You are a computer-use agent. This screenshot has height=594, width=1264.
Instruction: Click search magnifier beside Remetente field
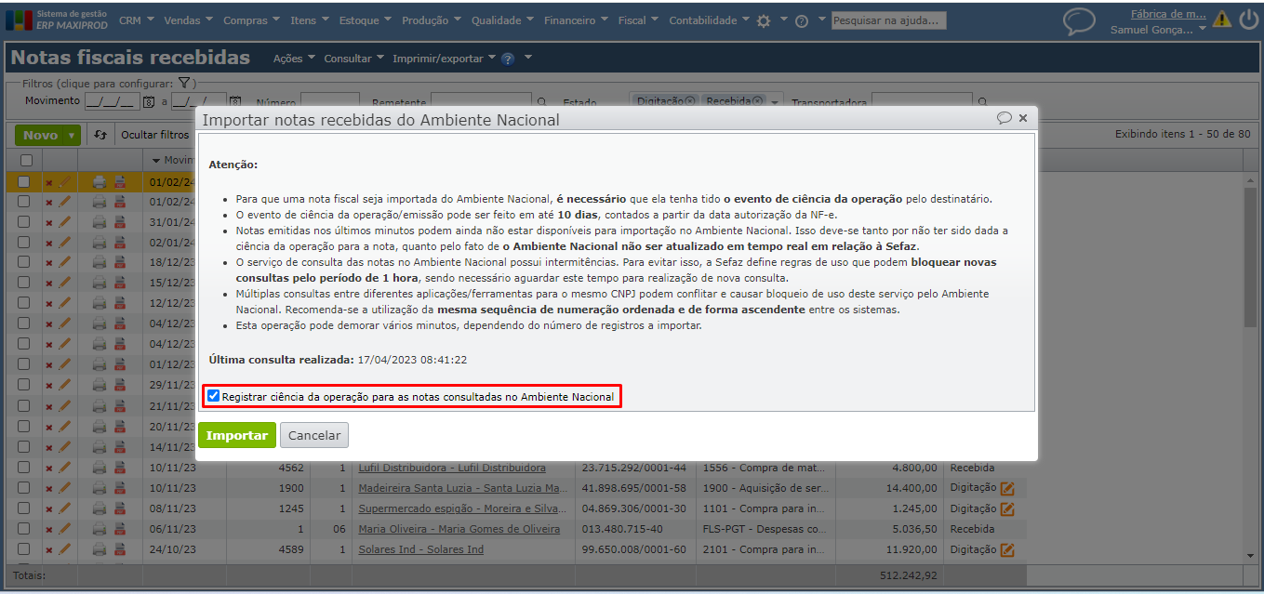[x=541, y=102]
